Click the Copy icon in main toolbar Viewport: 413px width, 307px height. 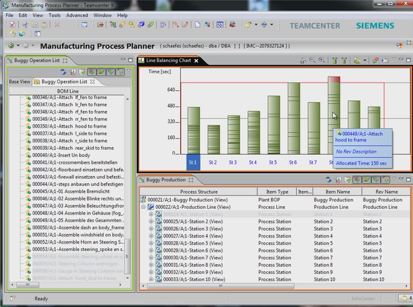[35, 25]
